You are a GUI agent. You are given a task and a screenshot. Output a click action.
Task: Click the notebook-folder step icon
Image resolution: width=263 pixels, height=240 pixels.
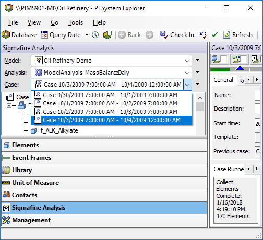pyautogui.click(x=256, y=59)
